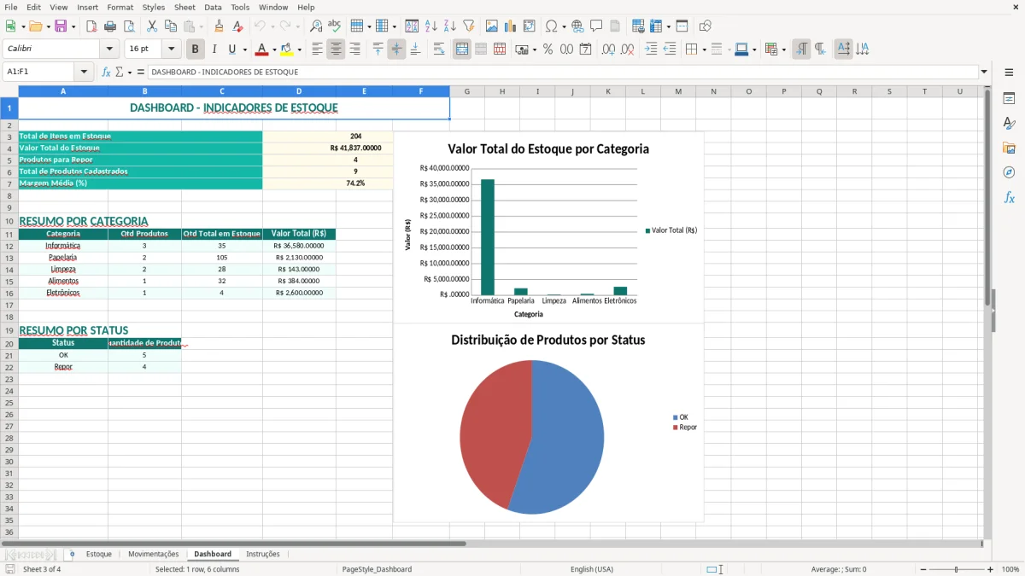Image resolution: width=1025 pixels, height=576 pixels.
Task: Toggle Center Vertically alignment
Action: (x=396, y=49)
